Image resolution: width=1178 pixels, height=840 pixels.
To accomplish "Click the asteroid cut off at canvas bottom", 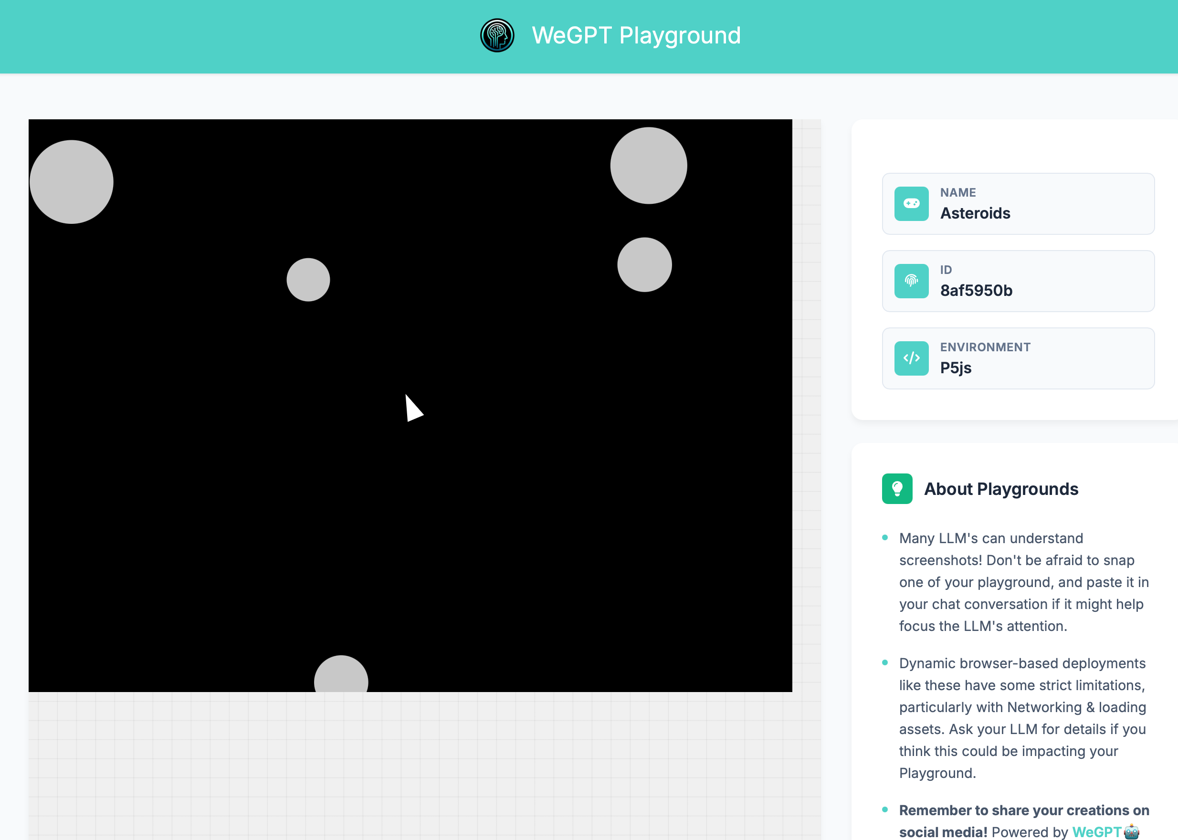I will point(341,673).
